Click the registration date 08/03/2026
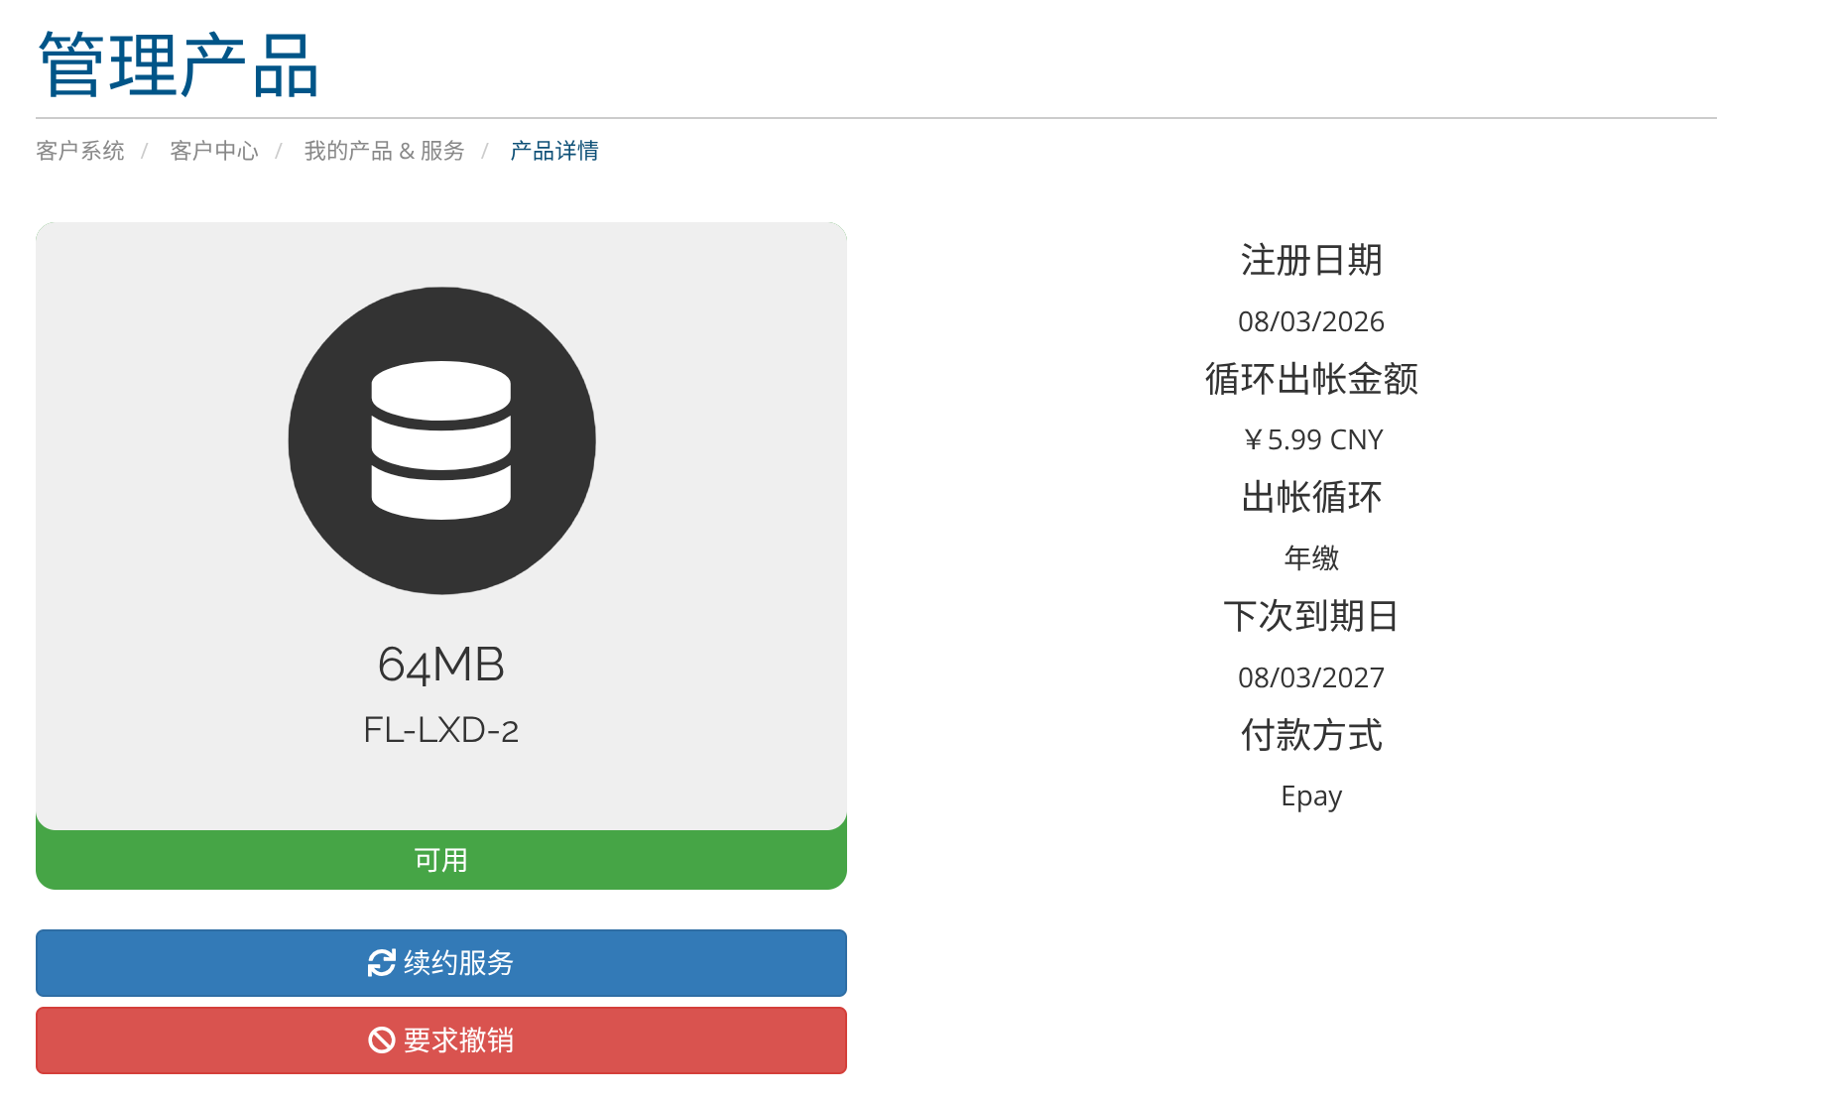The width and height of the screenshot is (1837, 1099). [1310, 321]
